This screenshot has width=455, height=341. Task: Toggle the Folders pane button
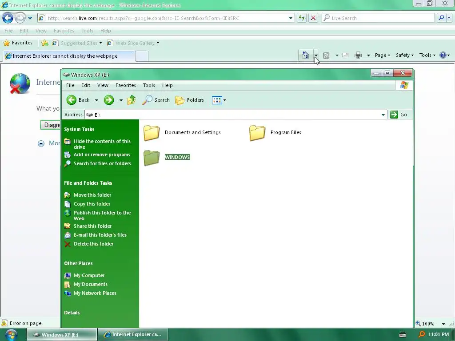(x=189, y=100)
